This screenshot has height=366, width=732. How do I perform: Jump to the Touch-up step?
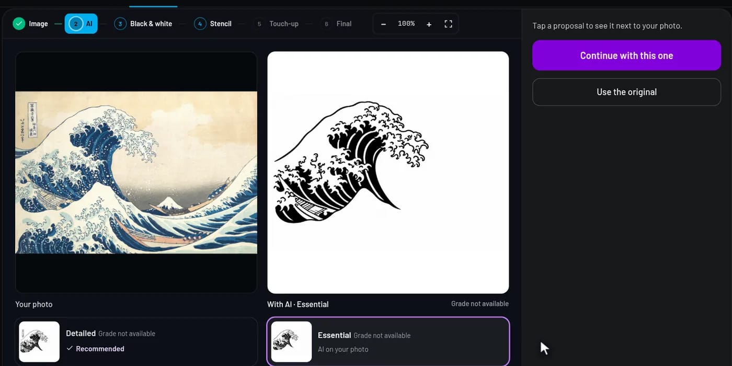[277, 24]
